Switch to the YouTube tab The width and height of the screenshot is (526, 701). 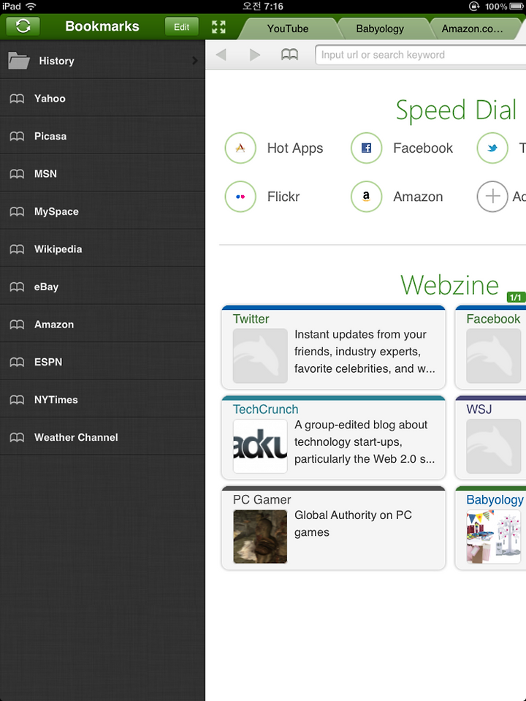coord(288,29)
